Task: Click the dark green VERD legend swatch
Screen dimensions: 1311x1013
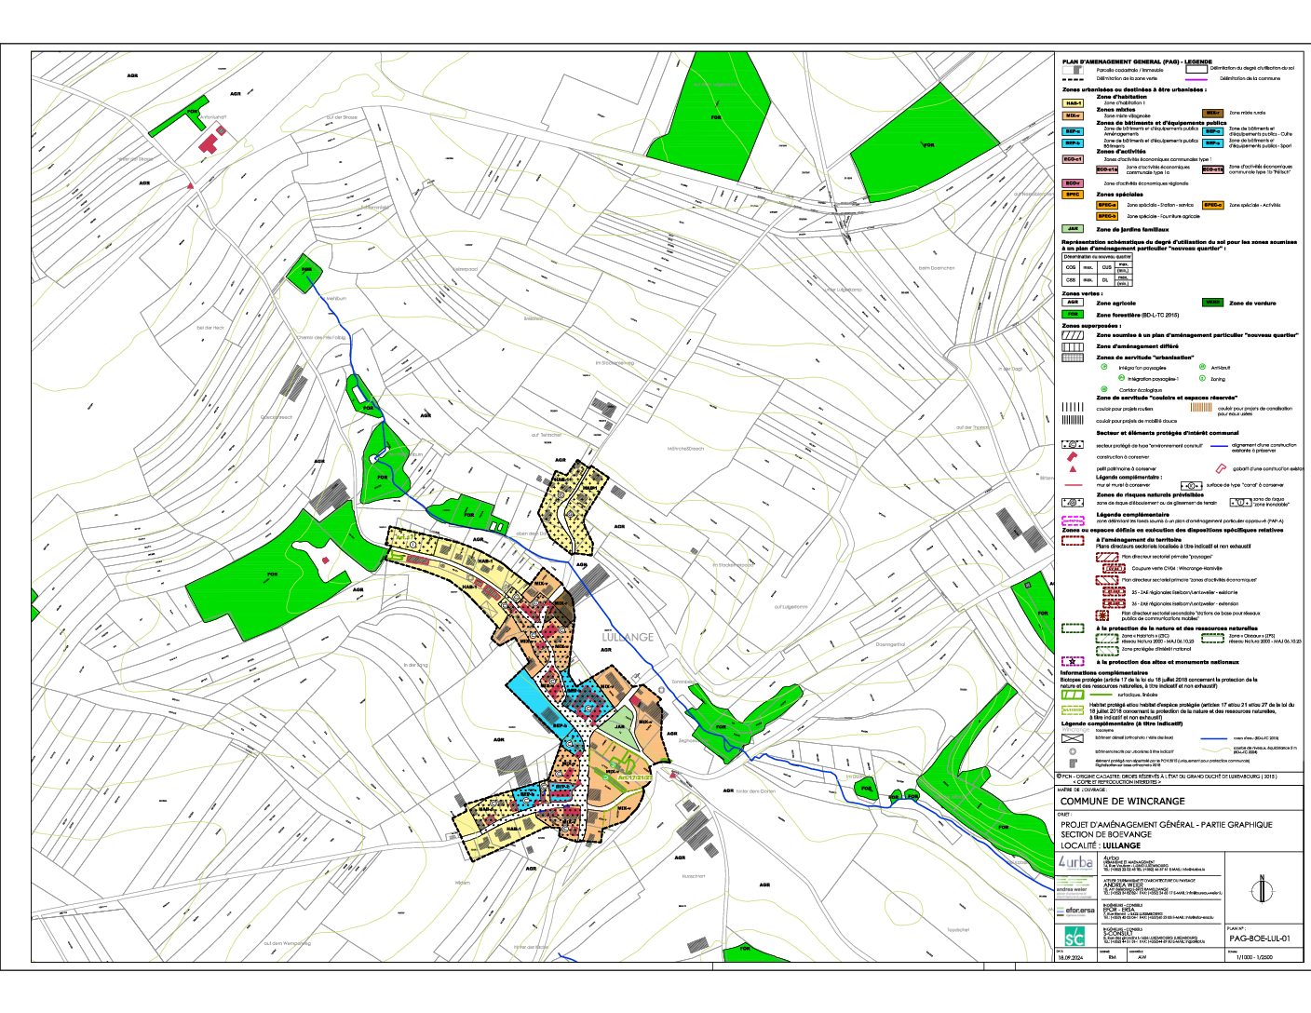Action: 1212,303
